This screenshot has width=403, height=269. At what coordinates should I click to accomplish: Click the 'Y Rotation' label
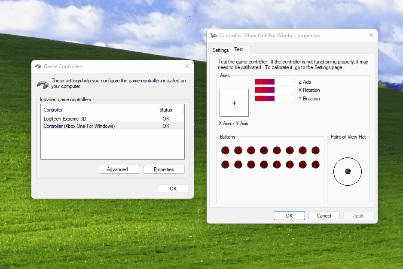[x=309, y=99]
